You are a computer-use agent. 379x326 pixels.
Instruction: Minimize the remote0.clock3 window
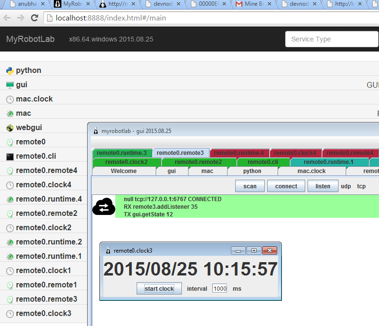(239, 251)
